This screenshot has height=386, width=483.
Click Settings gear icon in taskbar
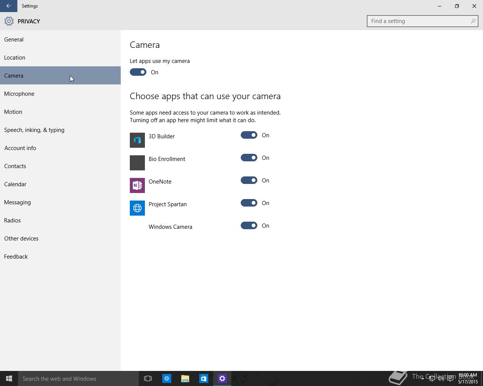(222, 378)
